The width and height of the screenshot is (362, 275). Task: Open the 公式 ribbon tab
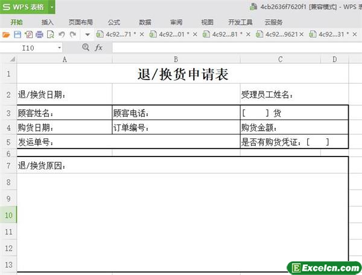pyautogui.click(x=114, y=22)
